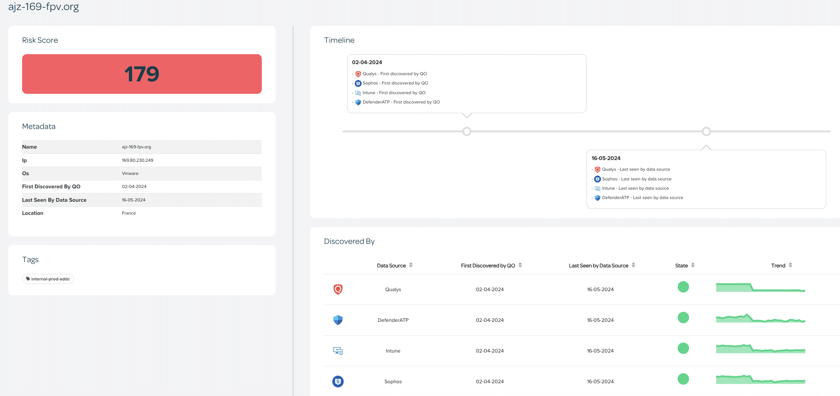The height and width of the screenshot is (396, 840).
Task: Click the Sophos trend sparkline chart
Action: [760, 379]
